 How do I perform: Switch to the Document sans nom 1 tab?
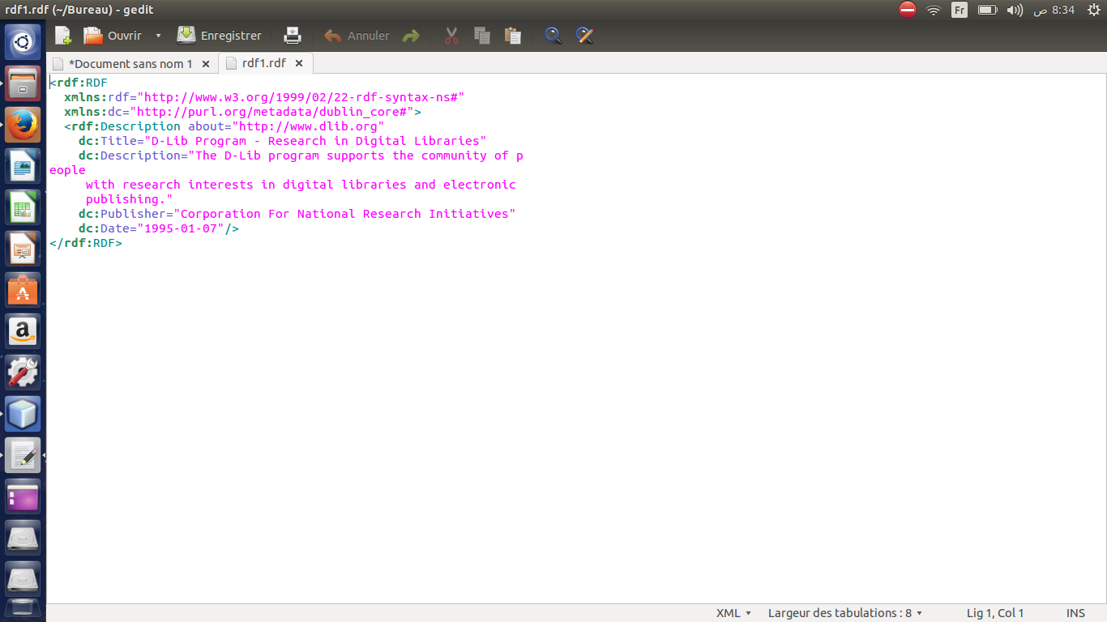pos(130,63)
